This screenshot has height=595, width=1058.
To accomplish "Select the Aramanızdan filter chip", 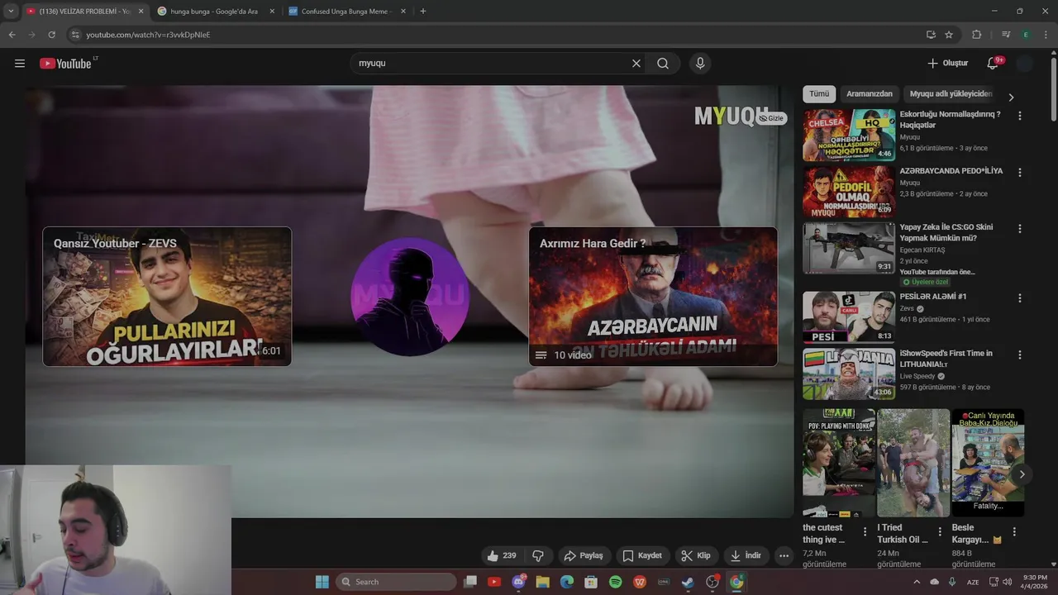I will pos(870,94).
